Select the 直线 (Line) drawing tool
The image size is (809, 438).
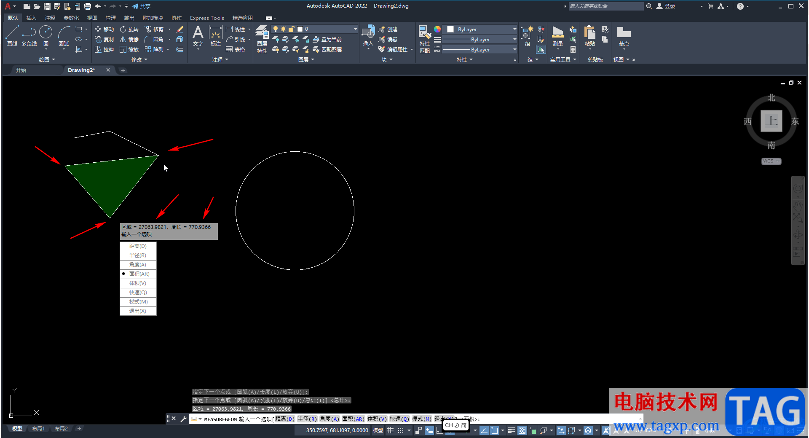pyautogui.click(x=12, y=35)
